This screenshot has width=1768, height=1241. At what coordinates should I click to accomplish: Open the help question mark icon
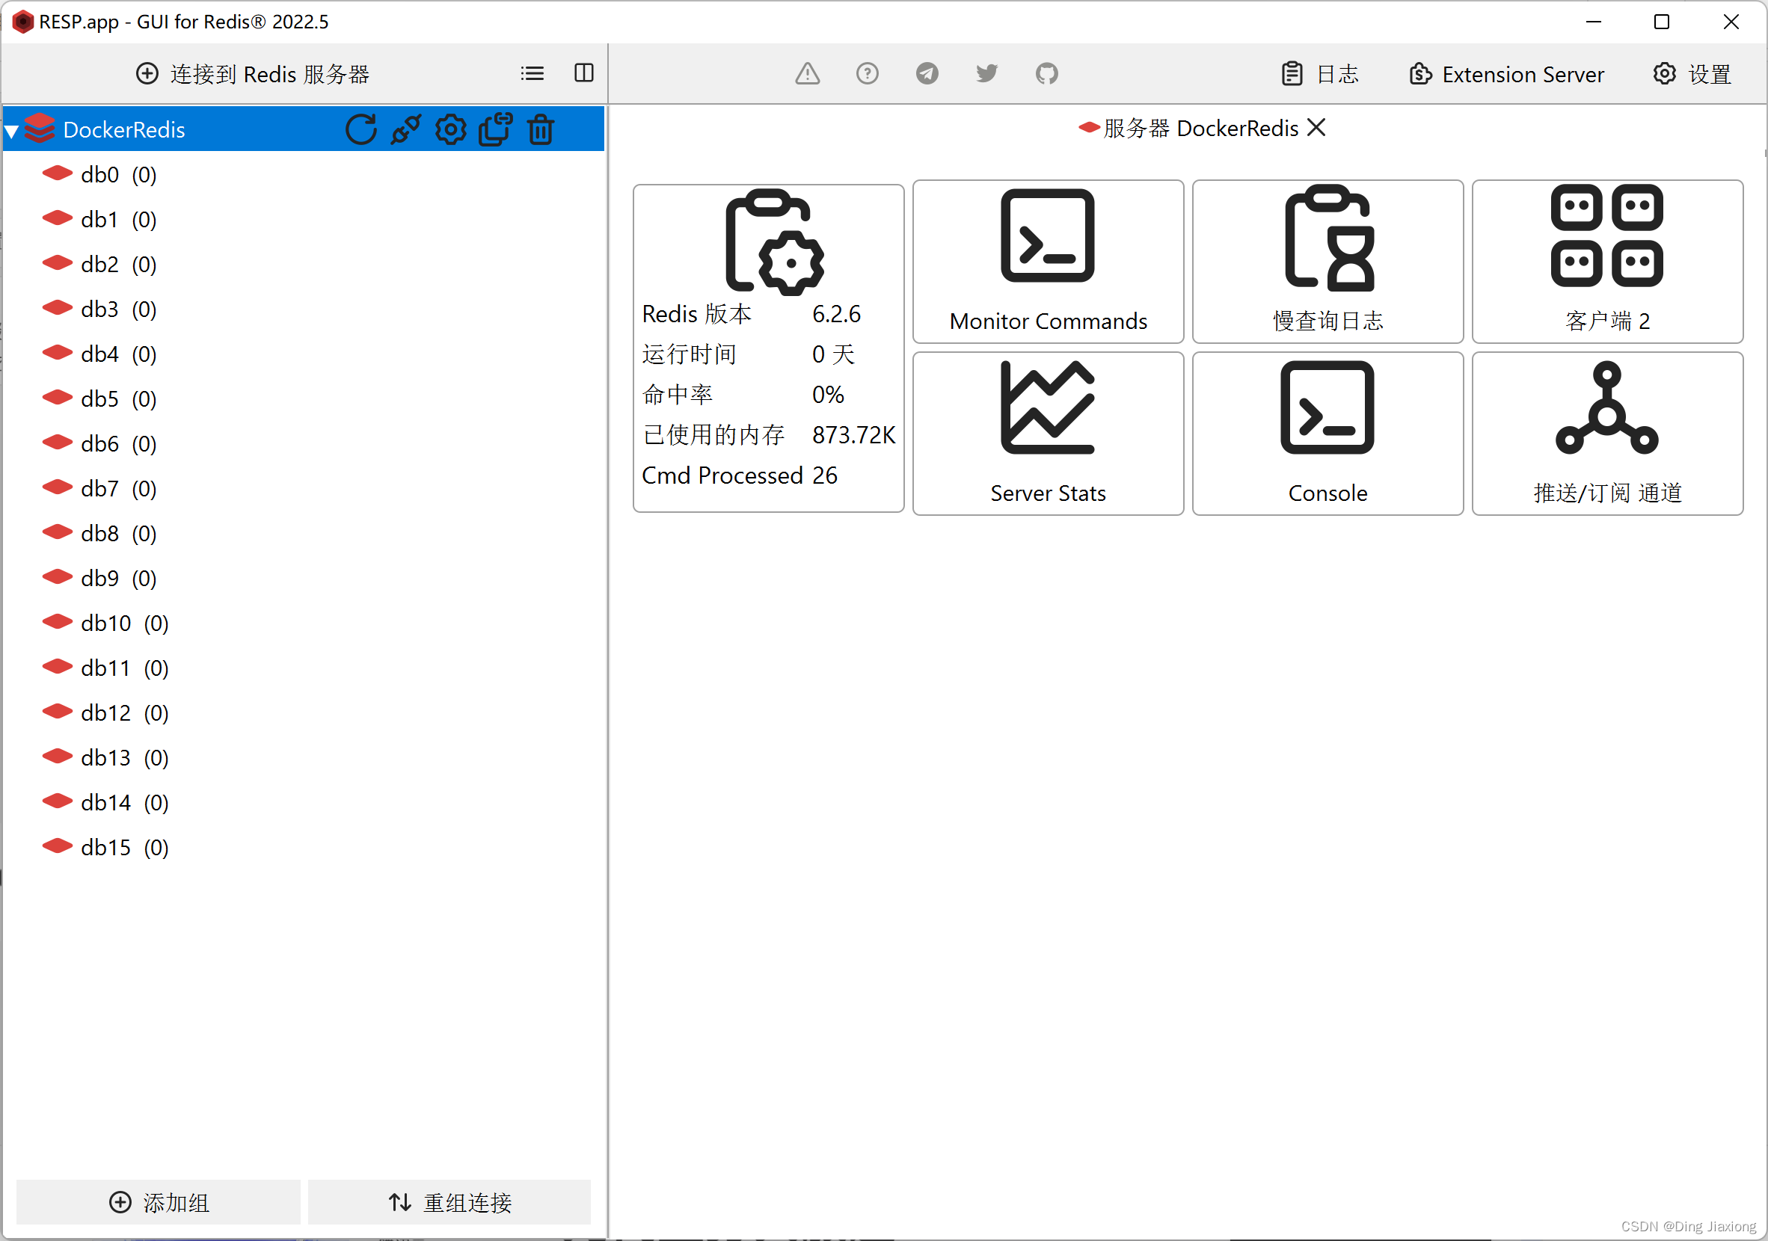pos(867,74)
